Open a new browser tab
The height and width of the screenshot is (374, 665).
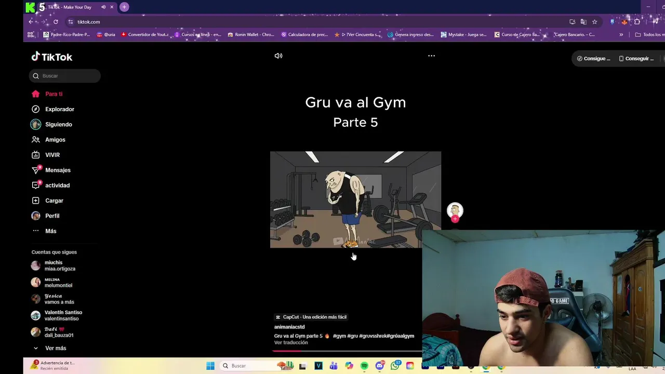(x=124, y=7)
